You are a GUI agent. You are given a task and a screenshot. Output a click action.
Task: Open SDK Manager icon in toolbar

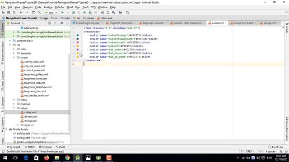tap(113, 13)
